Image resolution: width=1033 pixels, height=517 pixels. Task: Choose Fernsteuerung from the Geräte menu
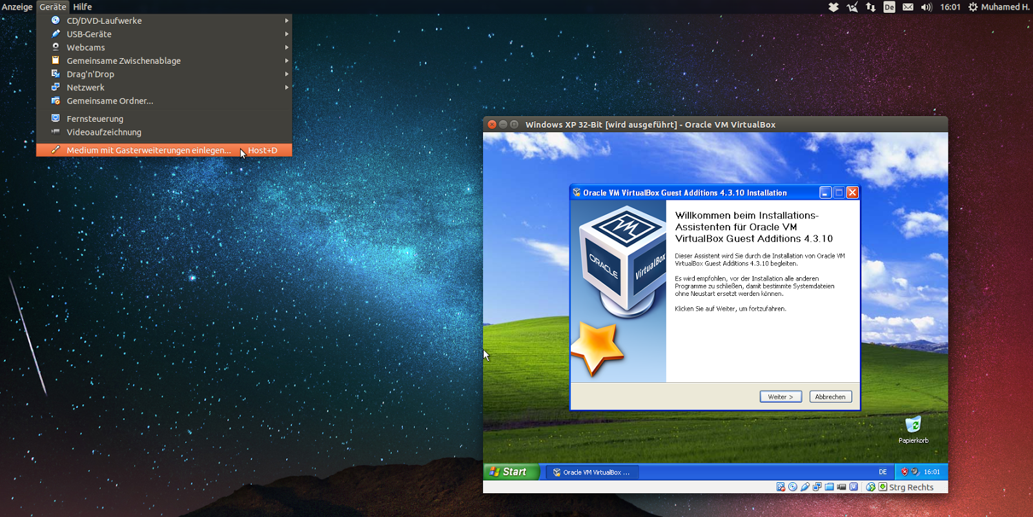[164, 119]
